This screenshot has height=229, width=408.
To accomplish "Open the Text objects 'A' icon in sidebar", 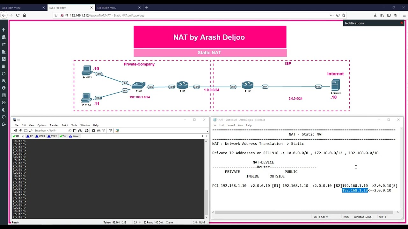I will pyautogui.click(x=4, y=59).
